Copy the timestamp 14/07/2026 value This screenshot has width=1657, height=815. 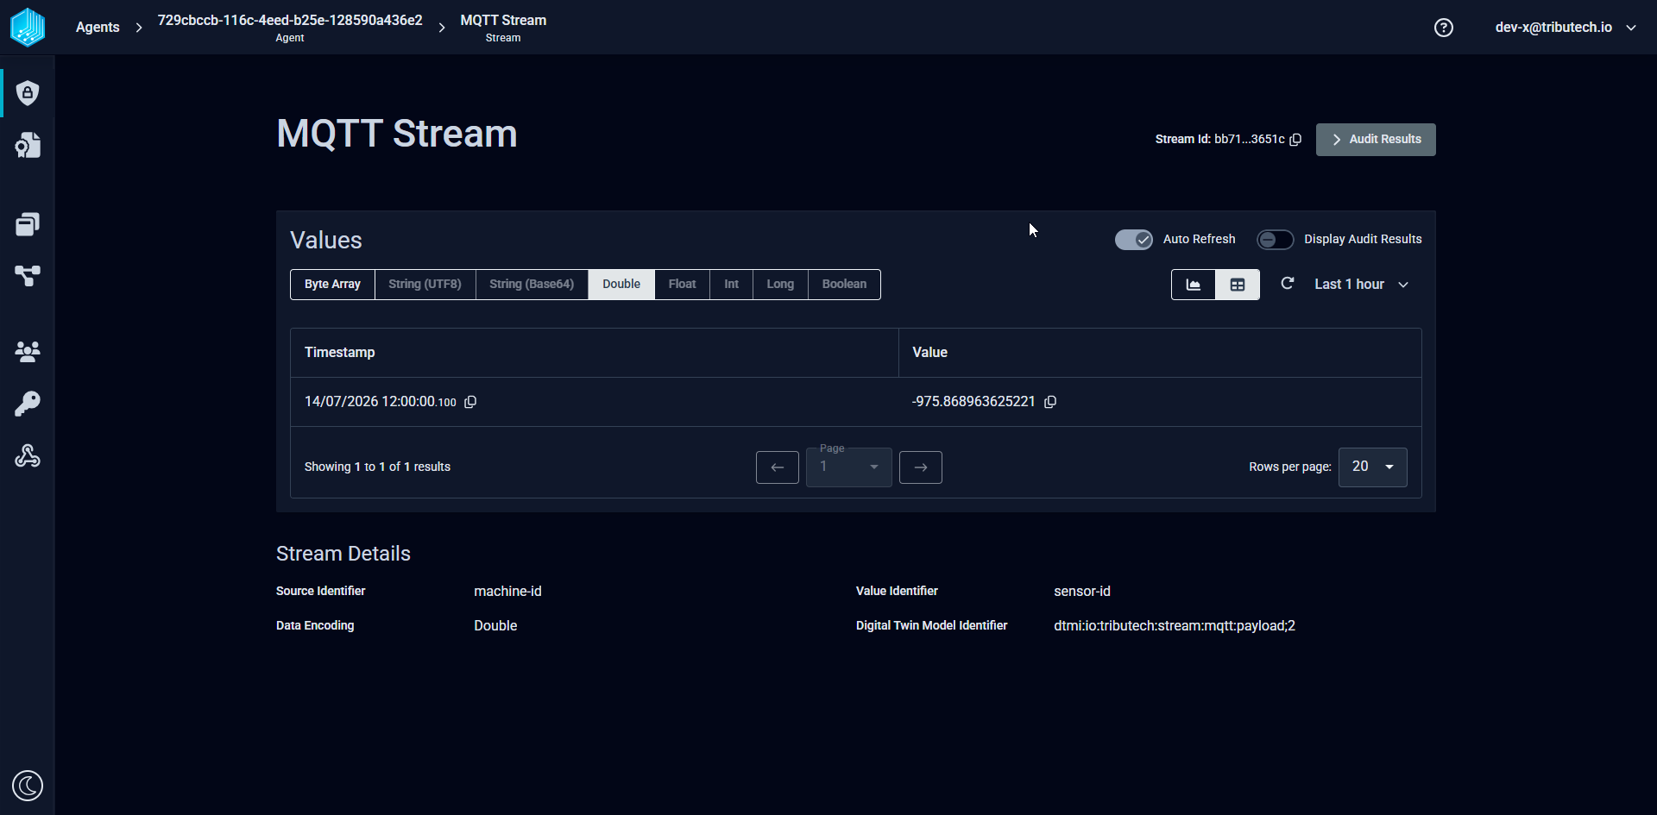coord(470,402)
